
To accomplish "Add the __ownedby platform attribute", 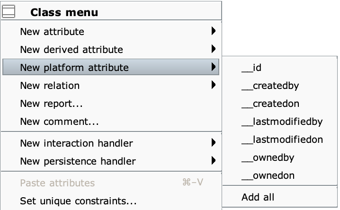I will click(280, 157).
